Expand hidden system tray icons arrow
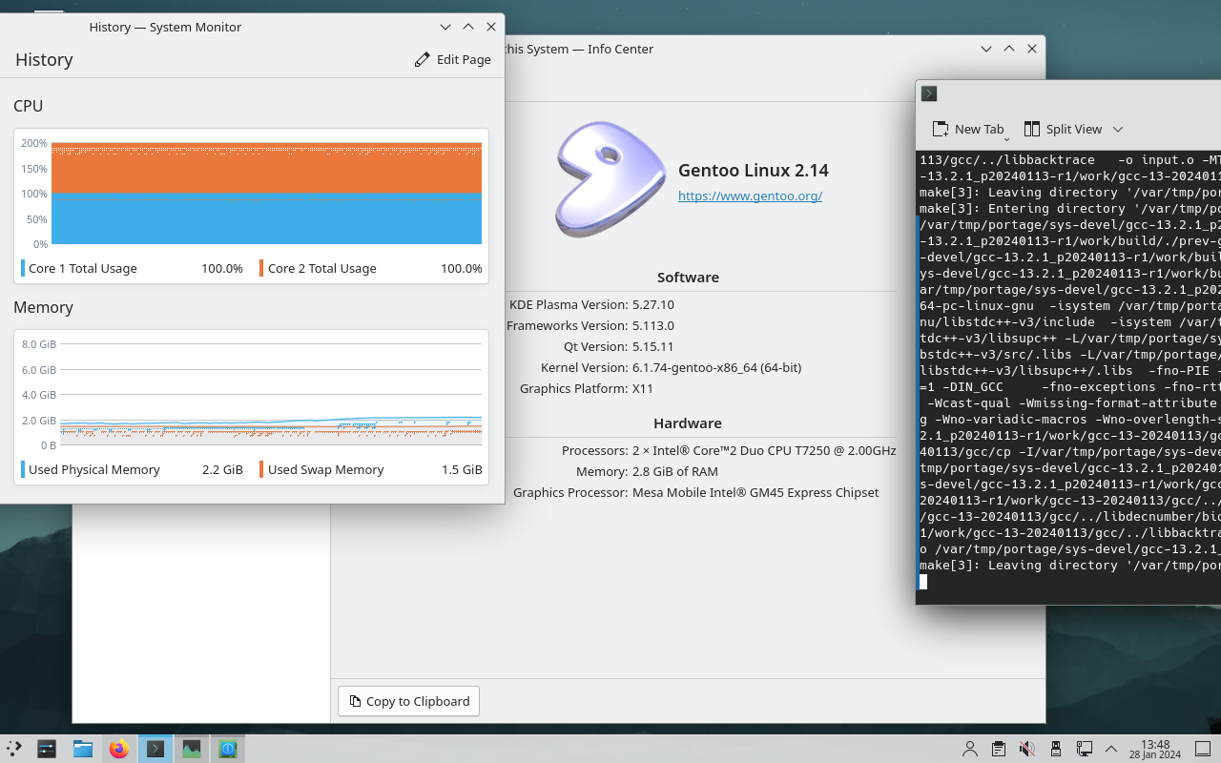 tap(1111, 749)
